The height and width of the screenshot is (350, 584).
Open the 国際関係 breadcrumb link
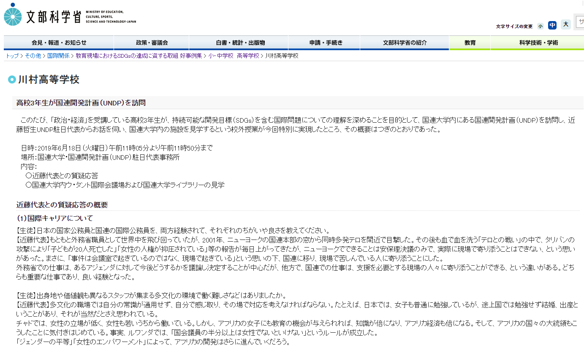58,56
